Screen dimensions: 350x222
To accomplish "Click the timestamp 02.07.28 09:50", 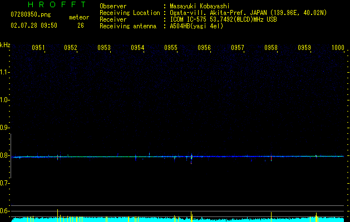I will [x=34, y=26].
